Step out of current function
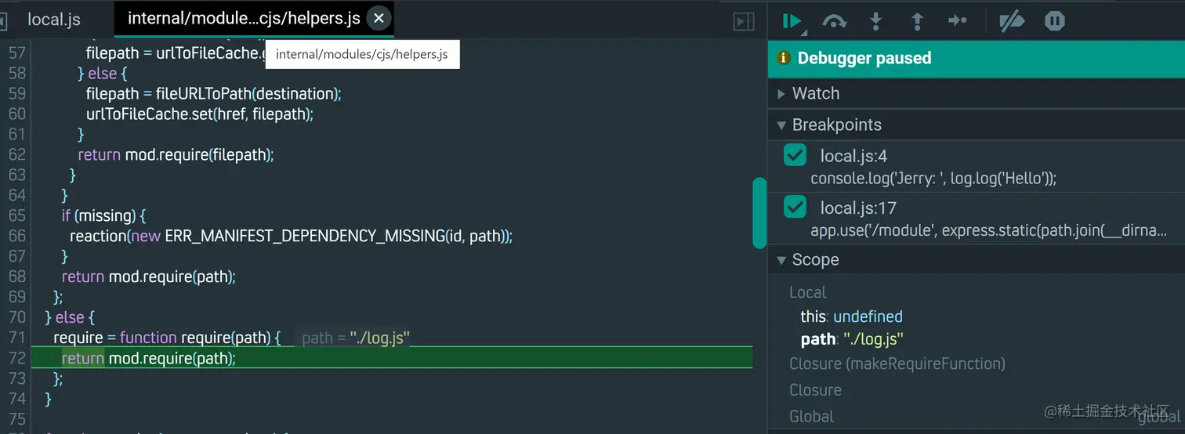 (917, 21)
